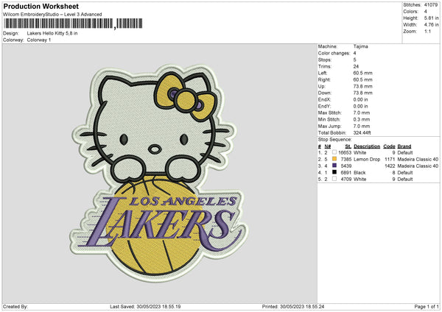The height and width of the screenshot is (312, 442).
Task: Click the zoom value '1:1'
Action: tap(427, 31)
